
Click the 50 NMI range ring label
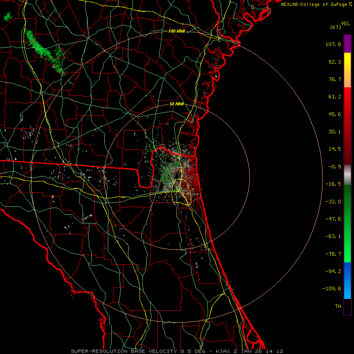point(177,104)
